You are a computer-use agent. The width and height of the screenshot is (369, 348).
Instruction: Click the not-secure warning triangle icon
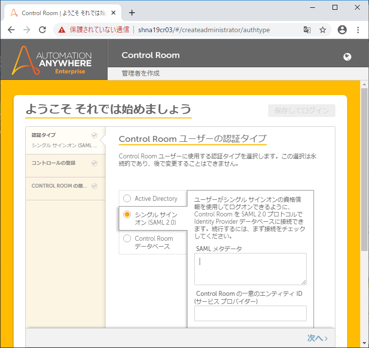pyautogui.click(x=62, y=30)
